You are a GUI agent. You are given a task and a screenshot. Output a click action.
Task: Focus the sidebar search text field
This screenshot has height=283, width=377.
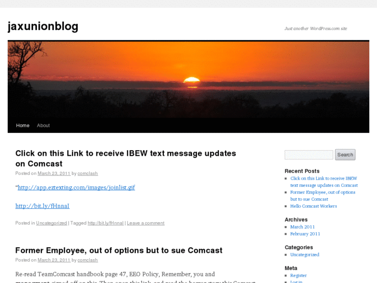(309, 155)
